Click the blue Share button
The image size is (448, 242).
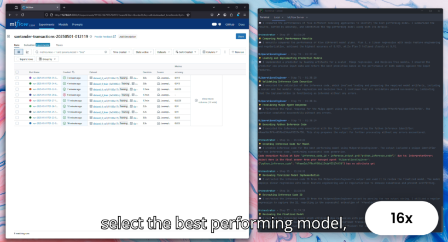[x=240, y=36]
